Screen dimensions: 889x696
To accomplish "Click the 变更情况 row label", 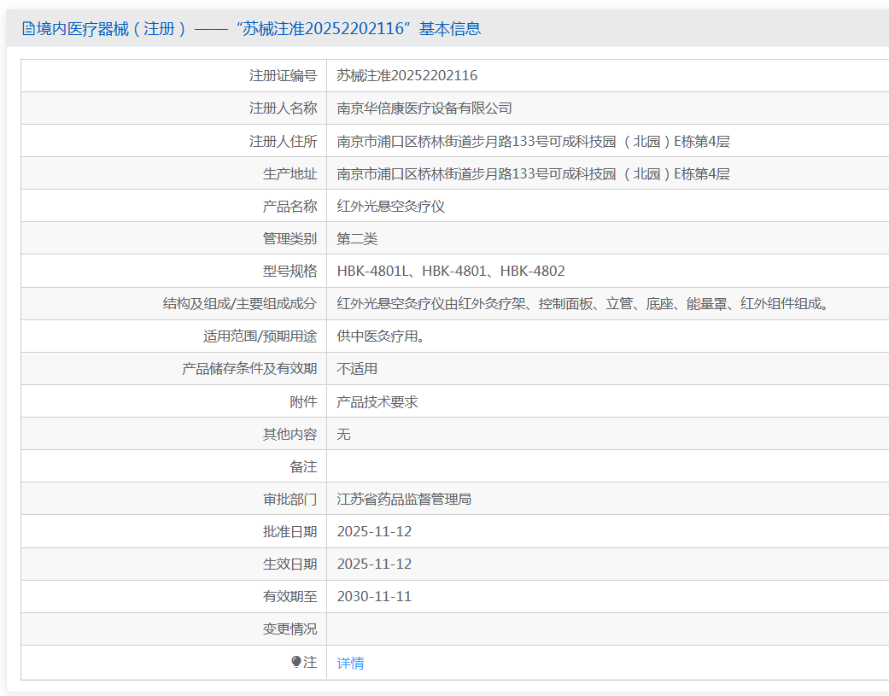I will [290, 629].
